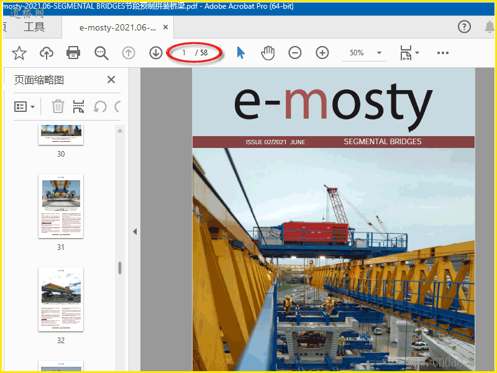Click the star bookmark icon
The image size is (497, 373).
click(x=19, y=53)
